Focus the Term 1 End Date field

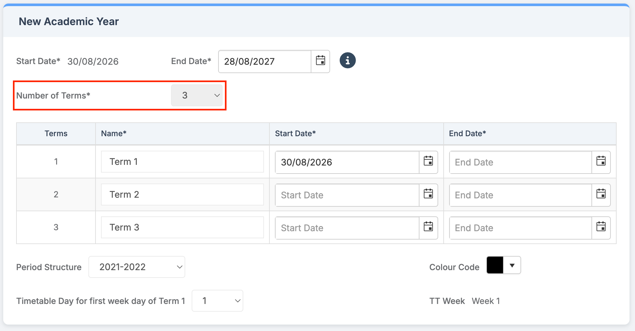pyautogui.click(x=520, y=162)
